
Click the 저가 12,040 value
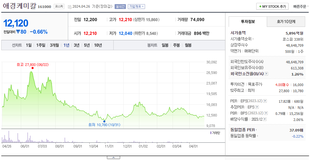click(125, 33)
